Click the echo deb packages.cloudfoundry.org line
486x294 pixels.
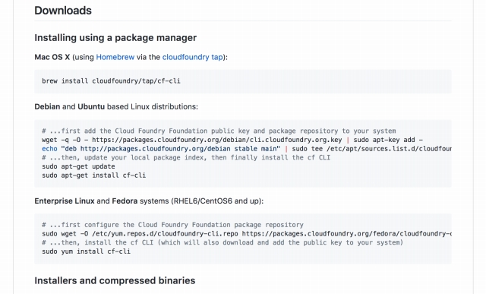click(246, 149)
